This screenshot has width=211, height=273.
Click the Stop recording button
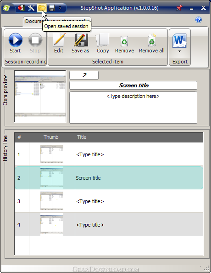coord(35,43)
